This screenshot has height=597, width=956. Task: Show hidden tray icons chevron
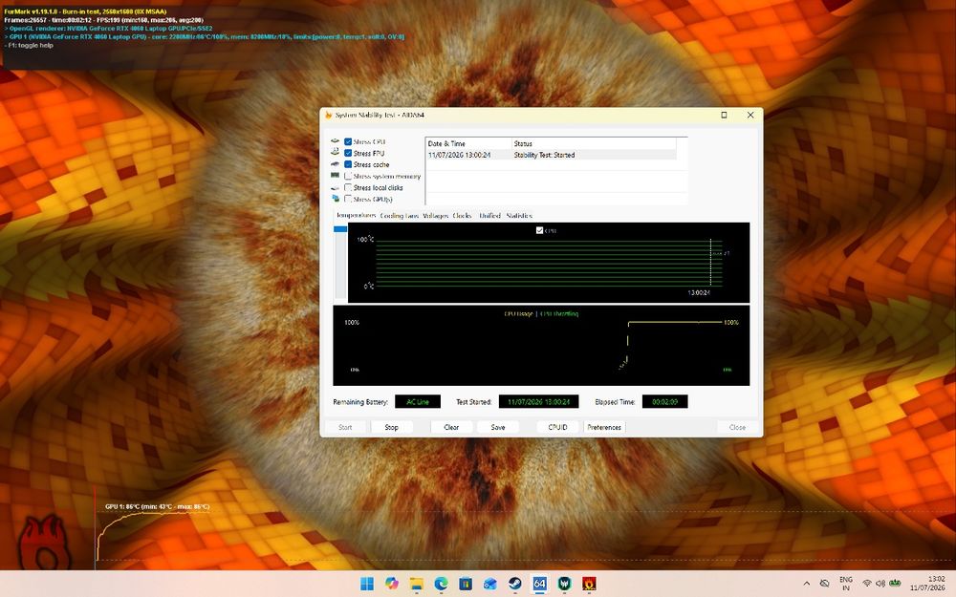(807, 584)
